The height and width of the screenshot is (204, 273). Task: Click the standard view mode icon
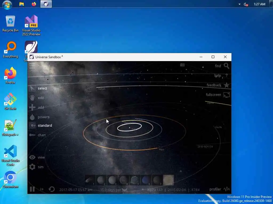[x=32, y=125]
